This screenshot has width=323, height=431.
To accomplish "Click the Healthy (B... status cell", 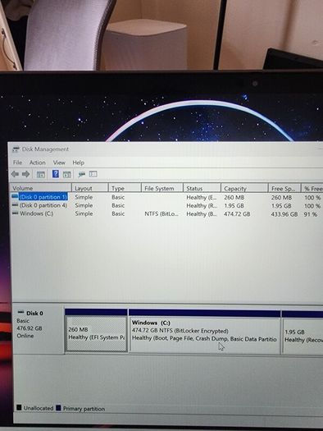I will (x=202, y=213).
